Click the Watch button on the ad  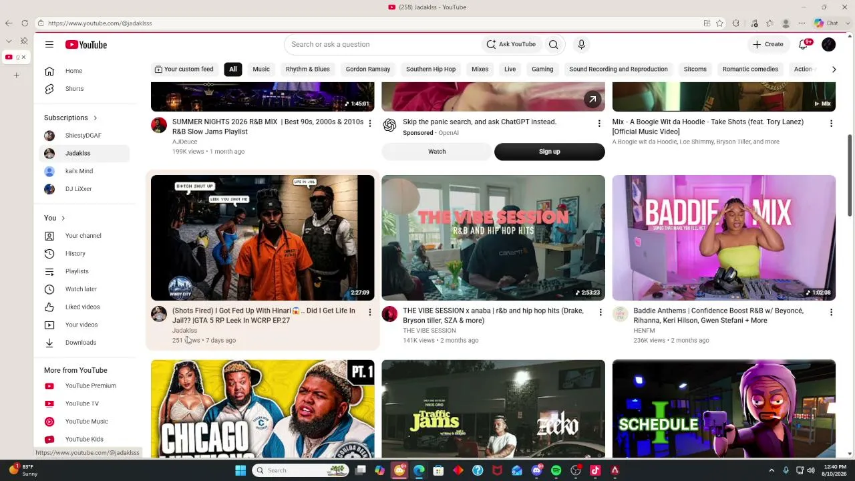tap(437, 152)
